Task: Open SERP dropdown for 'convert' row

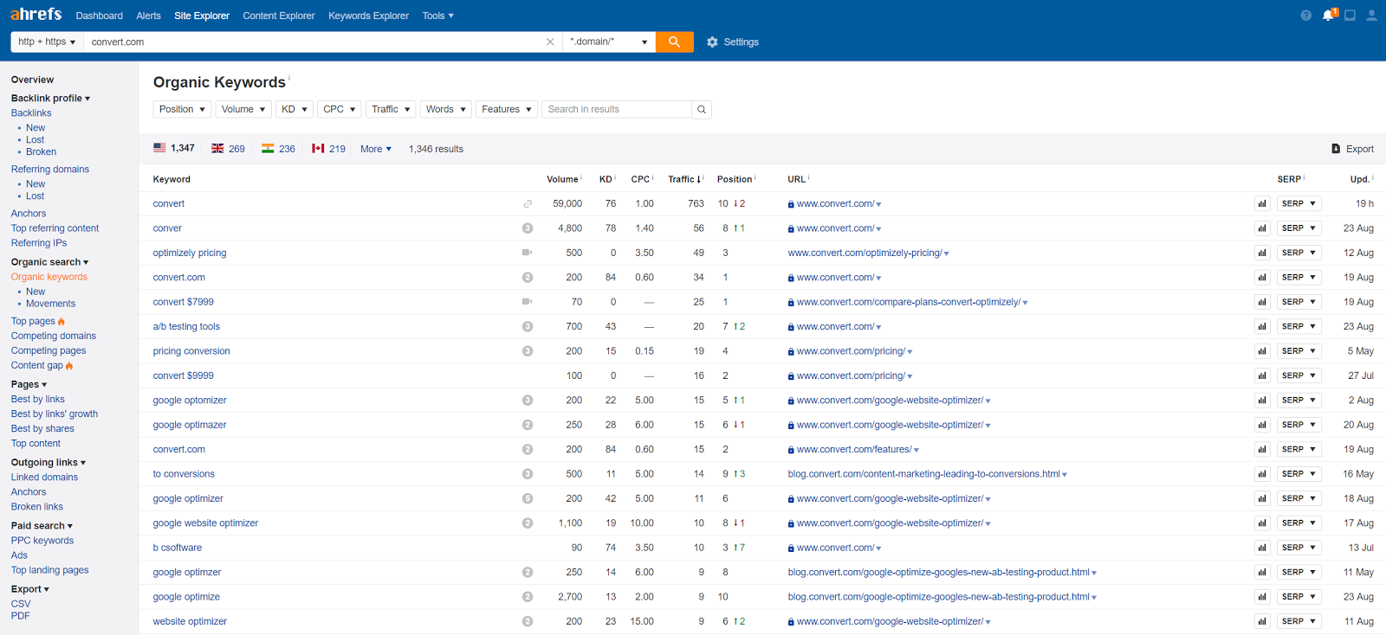Action: point(1299,203)
